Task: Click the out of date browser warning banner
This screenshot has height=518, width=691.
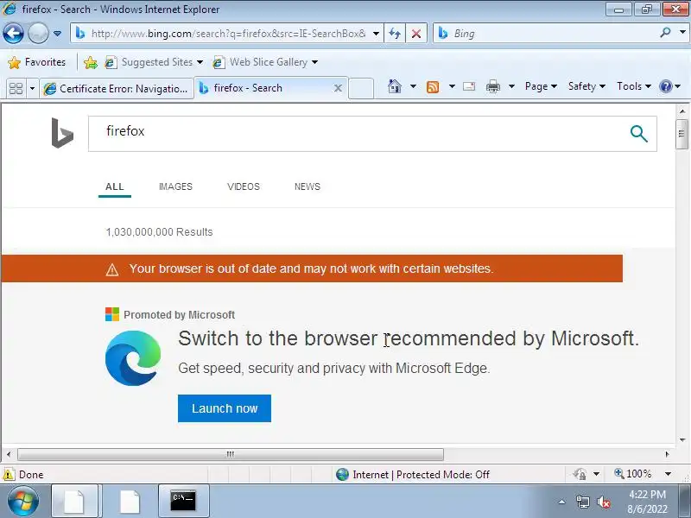Action: (x=312, y=268)
